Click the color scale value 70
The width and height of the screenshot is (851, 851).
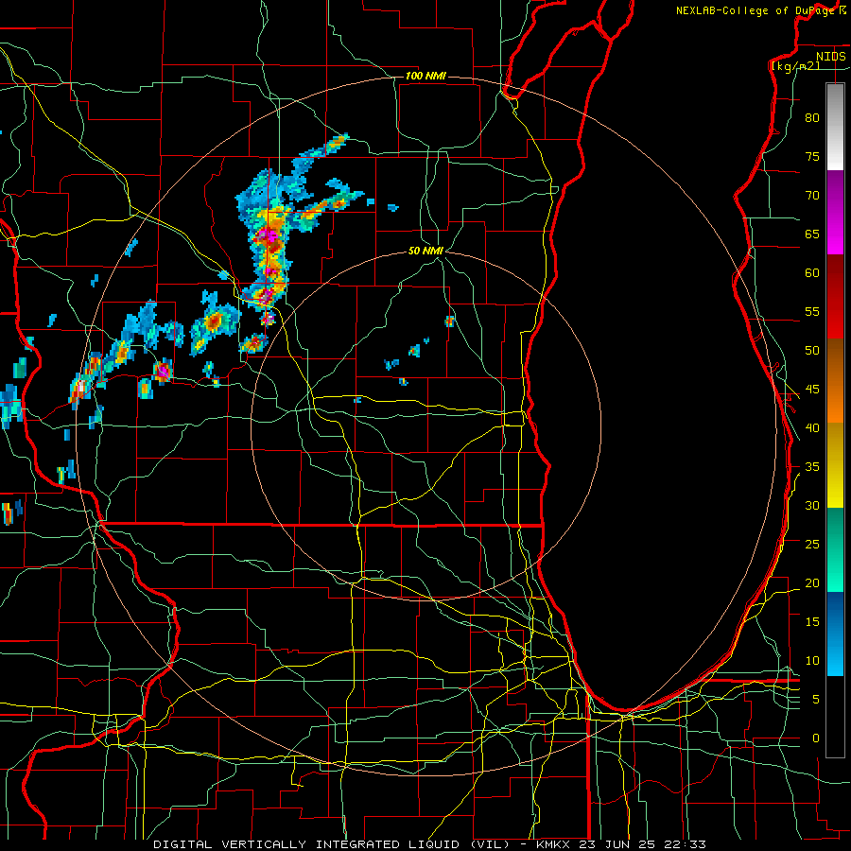click(812, 196)
